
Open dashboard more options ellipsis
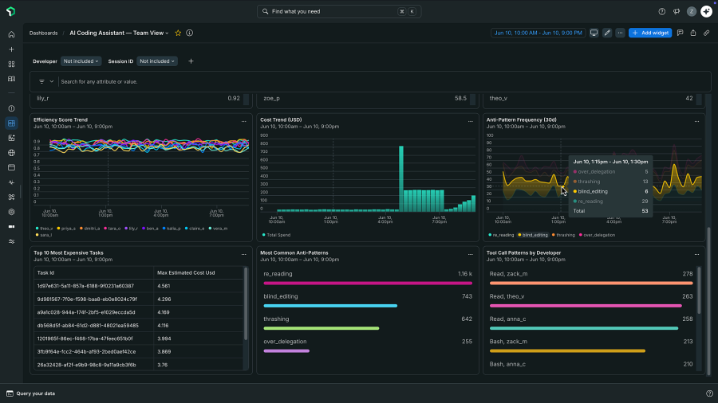620,33
